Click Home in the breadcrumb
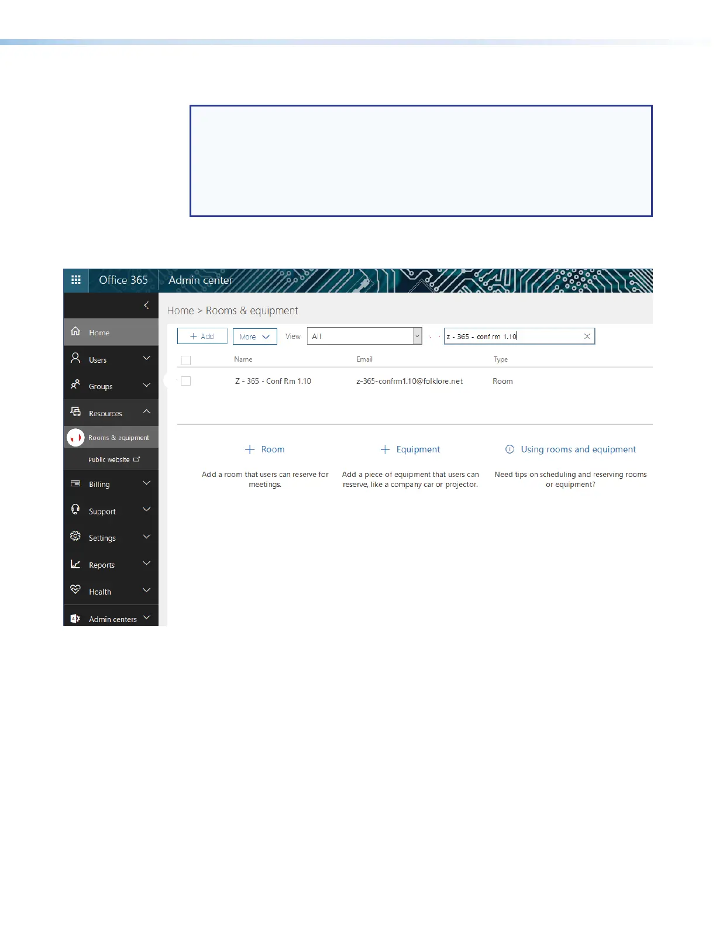Screen dimensions: 716x927 180,311
